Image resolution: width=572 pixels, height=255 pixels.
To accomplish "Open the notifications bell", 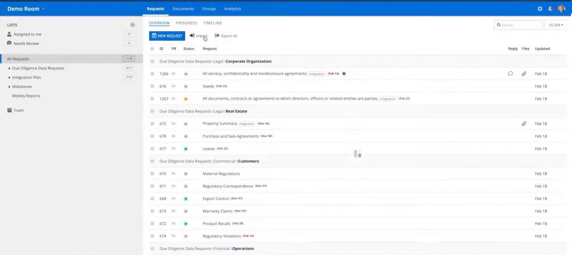I will click(x=550, y=9).
